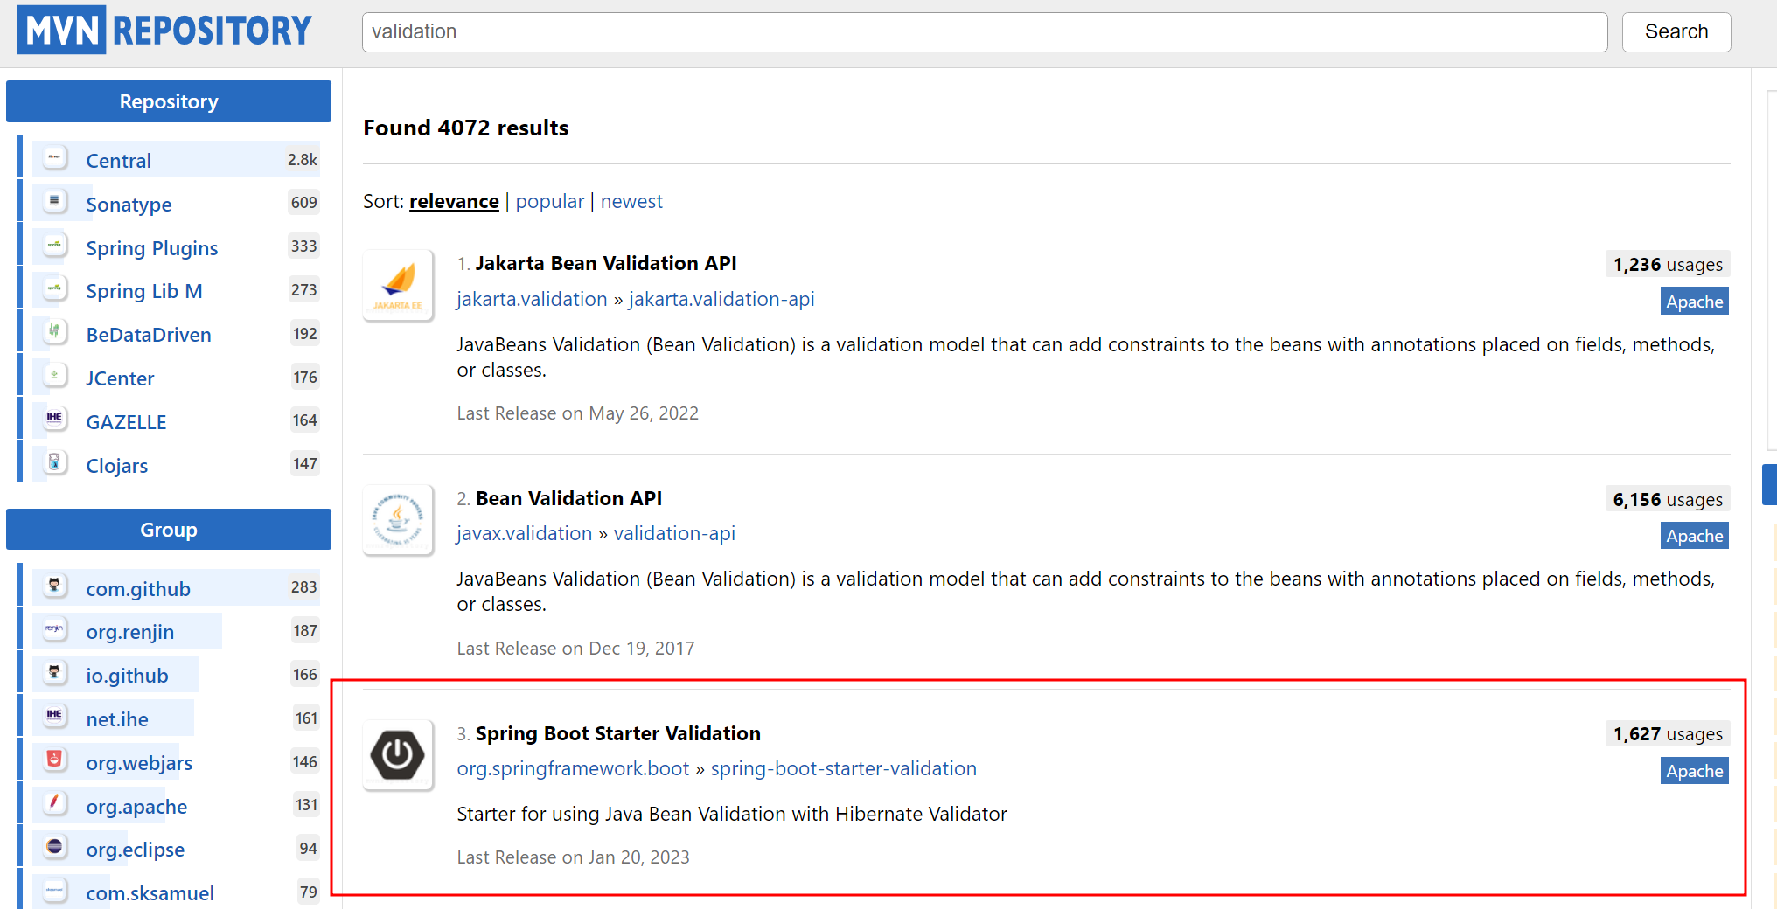Filter by org.webjars group
1777x909 pixels.
coord(139,763)
